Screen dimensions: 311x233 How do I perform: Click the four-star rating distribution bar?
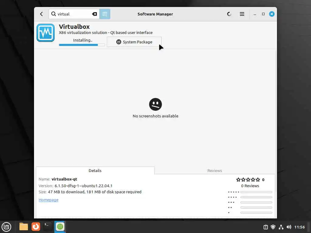click(x=256, y=197)
